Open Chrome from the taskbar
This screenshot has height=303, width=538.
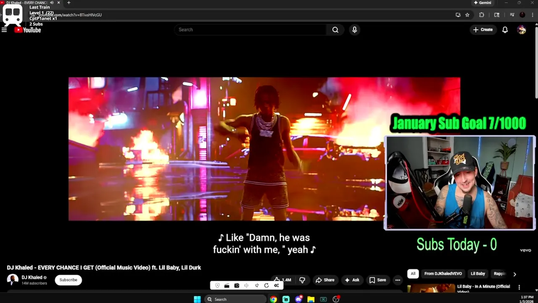pyautogui.click(x=274, y=299)
